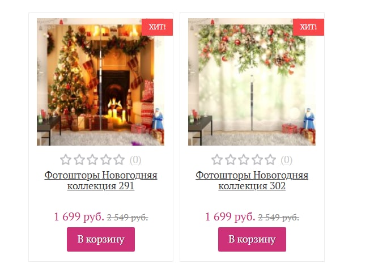
Task: Click ХИТ! badge on the garland curtain
Action: tap(308, 27)
